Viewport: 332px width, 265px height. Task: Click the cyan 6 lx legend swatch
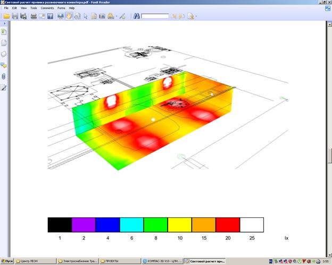pyautogui.click(x=132, y=225)
